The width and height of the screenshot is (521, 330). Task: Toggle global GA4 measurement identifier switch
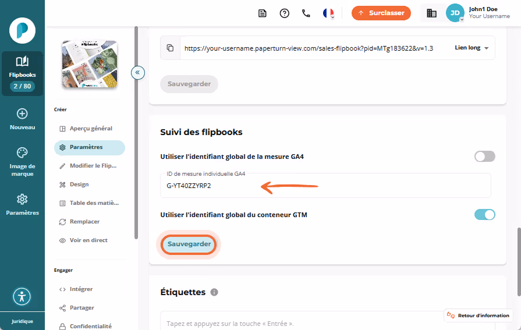[x=485, y=157]
